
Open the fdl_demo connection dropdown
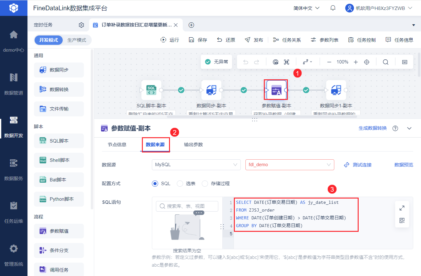pos(290,165)
